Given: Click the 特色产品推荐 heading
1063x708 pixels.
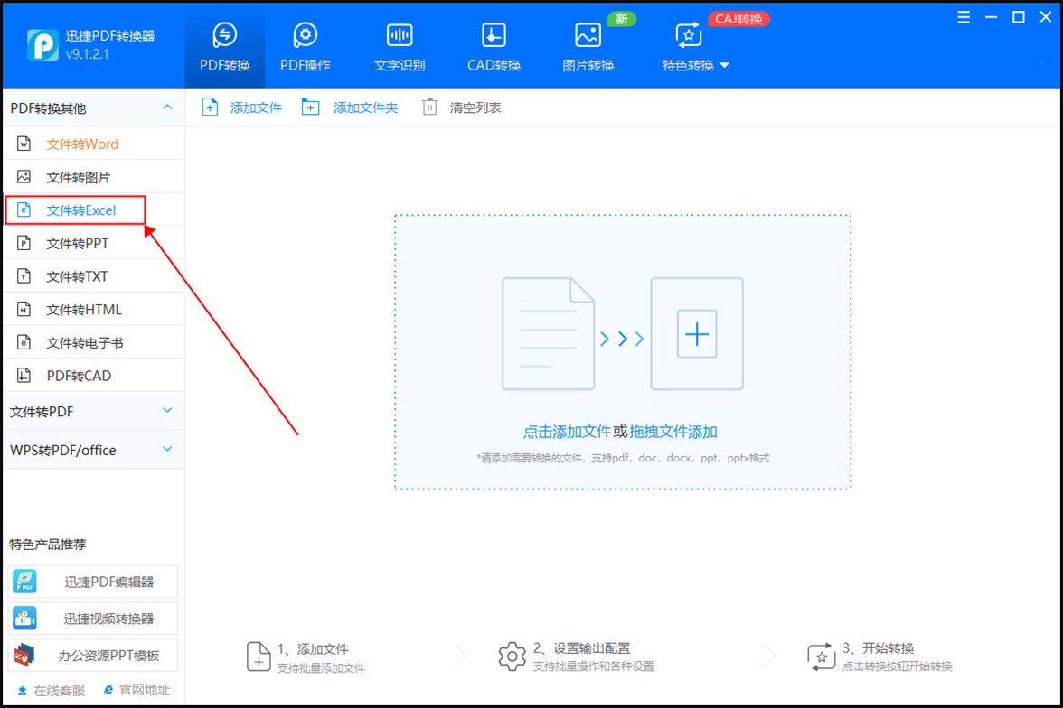Looking at the screenshot, I should [x=47, y=544].
